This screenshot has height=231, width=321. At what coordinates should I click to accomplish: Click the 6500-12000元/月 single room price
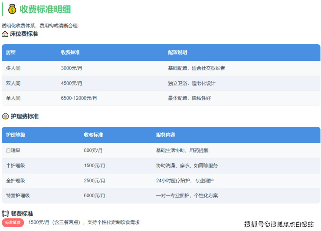pos(79,98)
